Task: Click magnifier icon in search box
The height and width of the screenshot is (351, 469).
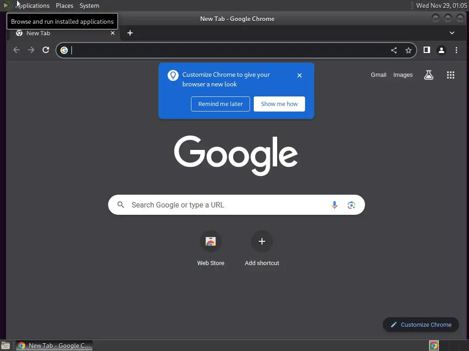Action: click(x=120, y=205)
